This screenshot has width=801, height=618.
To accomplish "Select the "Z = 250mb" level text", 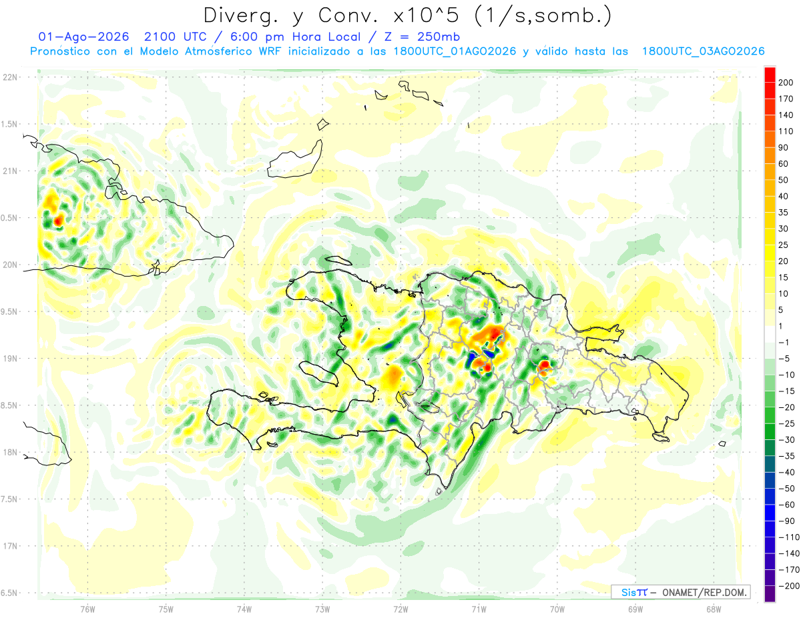I will [421, 36].
